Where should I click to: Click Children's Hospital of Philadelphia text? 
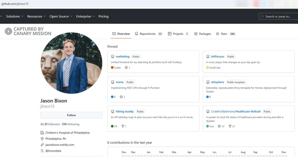67,133
